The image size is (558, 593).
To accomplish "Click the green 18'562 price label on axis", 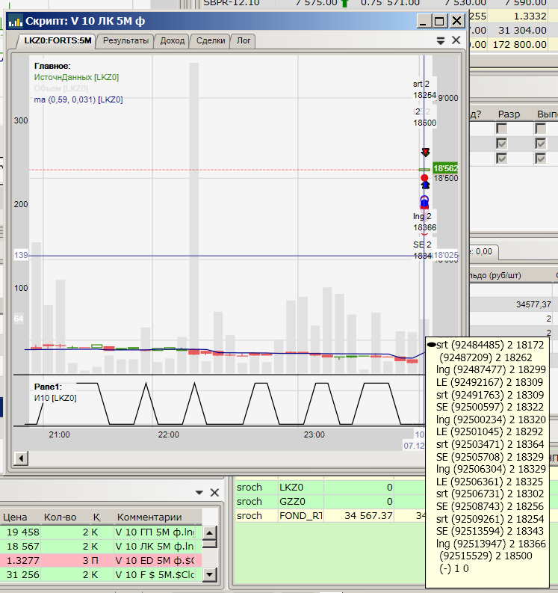I will point(446,168).
